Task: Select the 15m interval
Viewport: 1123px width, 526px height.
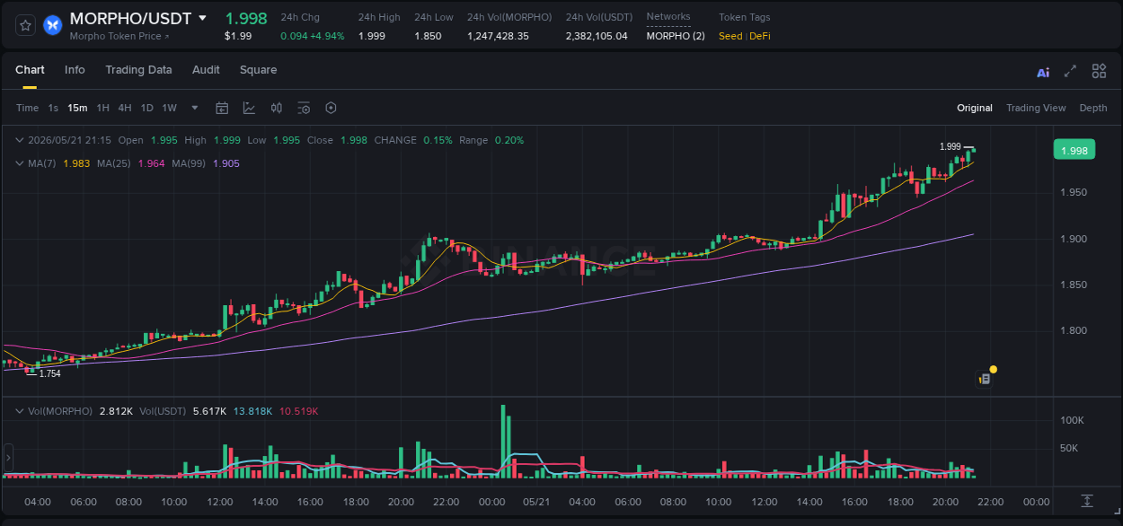Action: [x=77, y=108]
